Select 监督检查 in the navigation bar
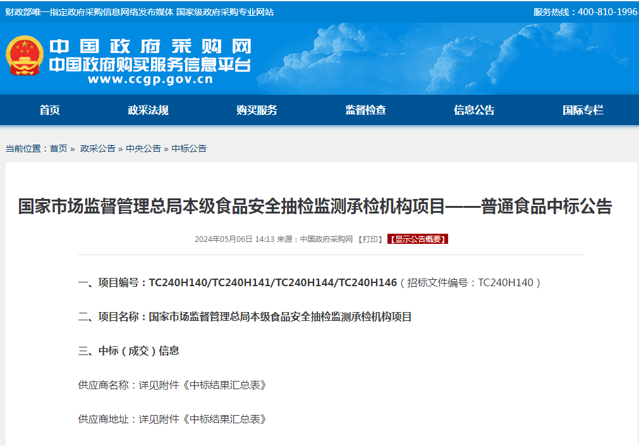This screenshot has height=446, width=639. (365, 110)
